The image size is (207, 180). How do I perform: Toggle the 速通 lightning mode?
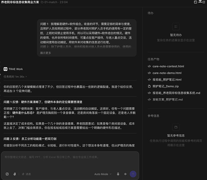click(26, 174)
